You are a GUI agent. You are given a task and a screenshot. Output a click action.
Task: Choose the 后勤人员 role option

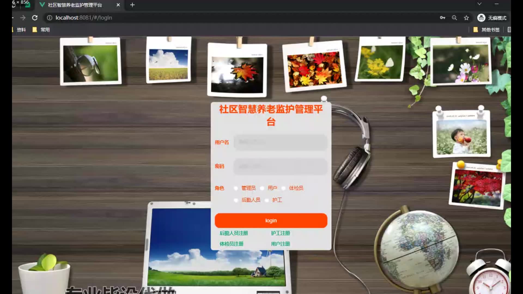(x=236, y=200)
